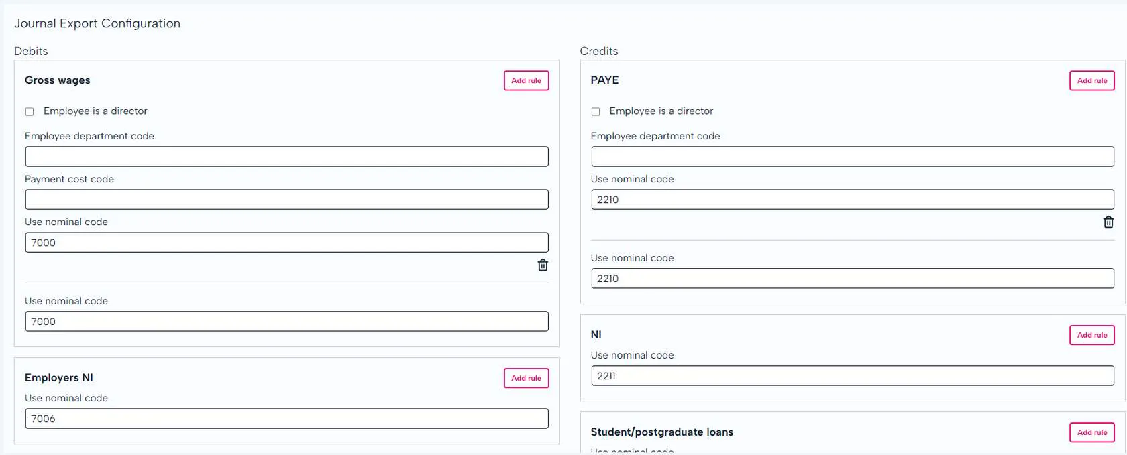This screenshot has height=455, width=1127.
Task: Click the Payment cost code field
Action: 286,200
